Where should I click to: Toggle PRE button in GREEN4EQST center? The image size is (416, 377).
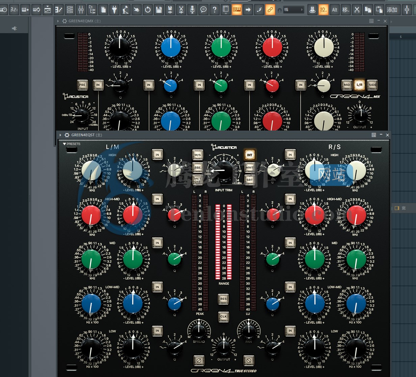pyautogui.click(x=198, y=167)
